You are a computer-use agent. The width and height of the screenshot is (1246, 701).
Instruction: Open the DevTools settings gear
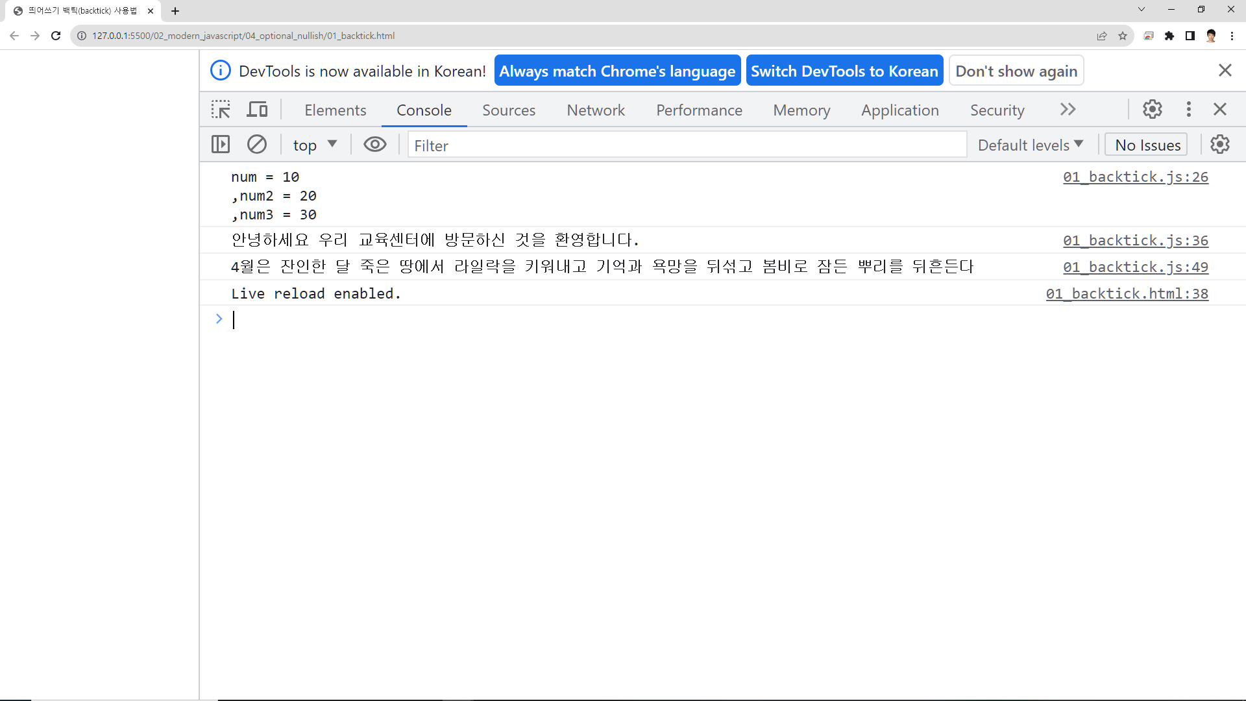pos(1152,109)
